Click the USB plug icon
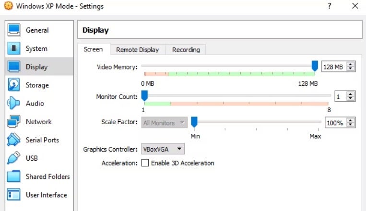 click(14, 158)
